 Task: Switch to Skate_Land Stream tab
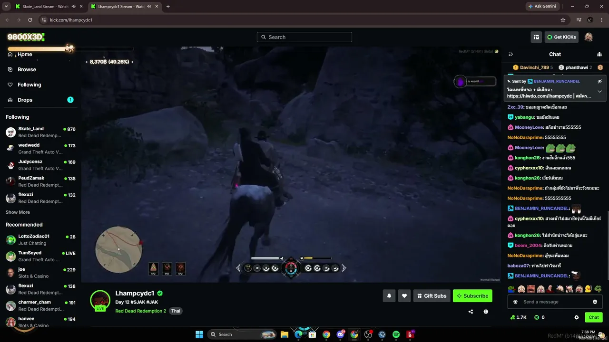click(x=45, y=7)
